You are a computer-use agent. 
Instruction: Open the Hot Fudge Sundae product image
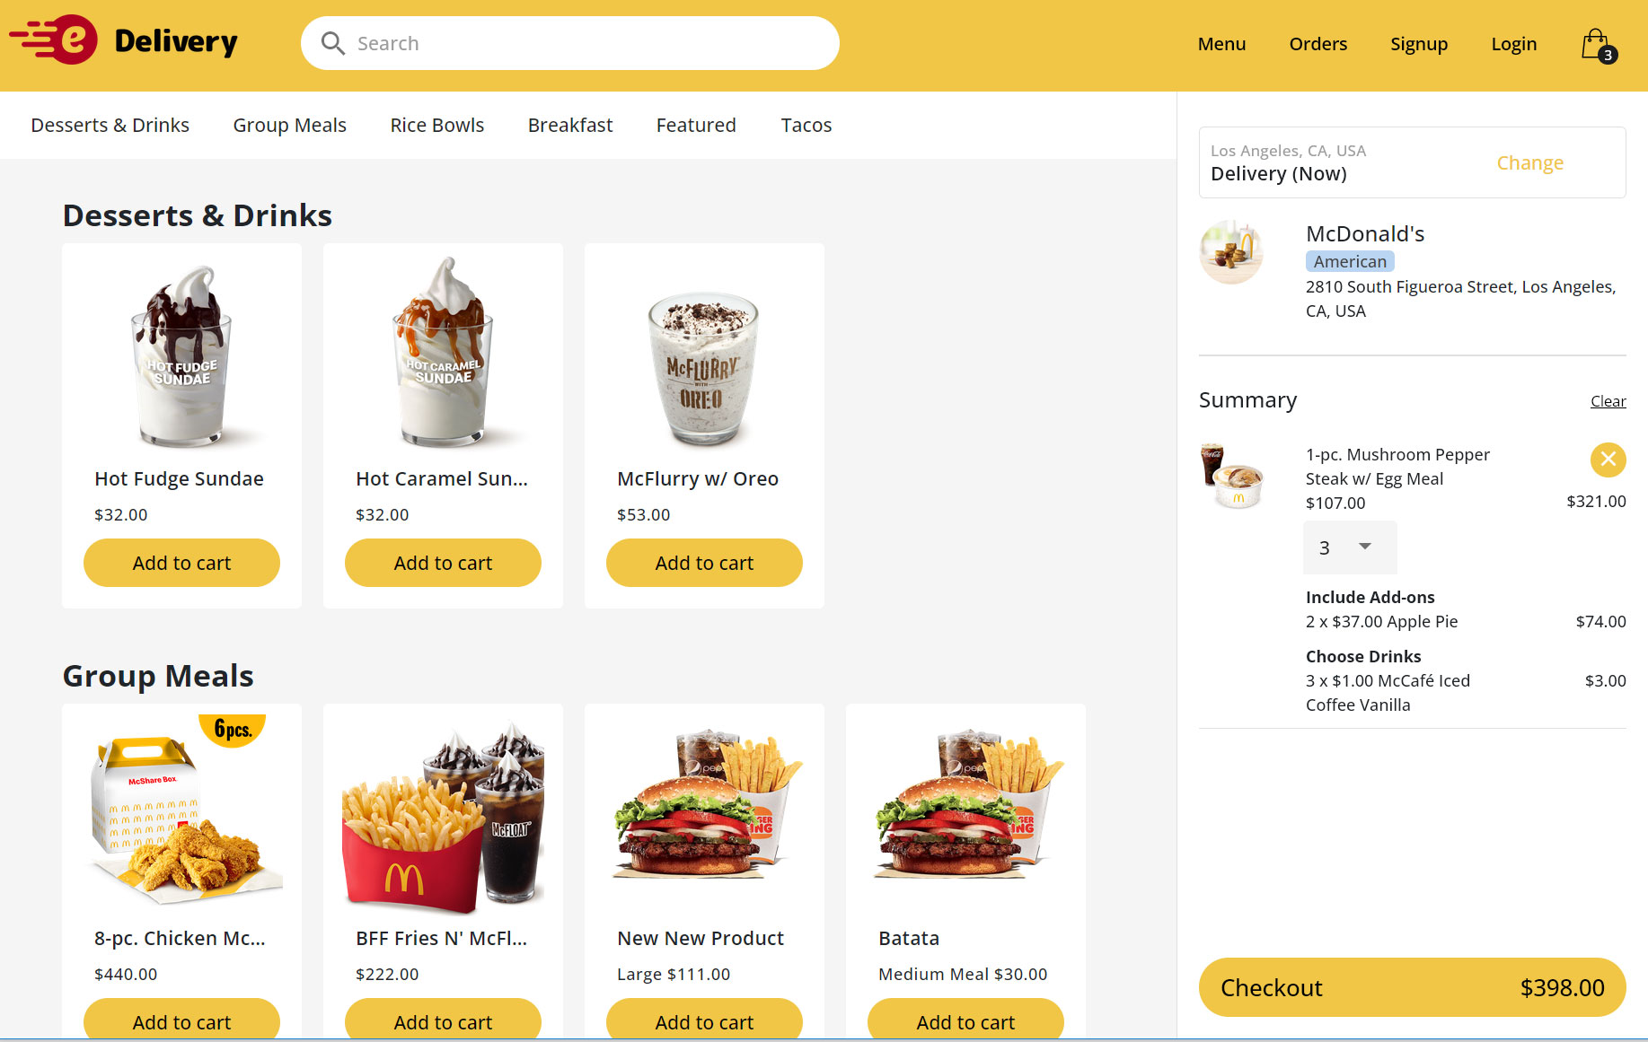point(182,356)
